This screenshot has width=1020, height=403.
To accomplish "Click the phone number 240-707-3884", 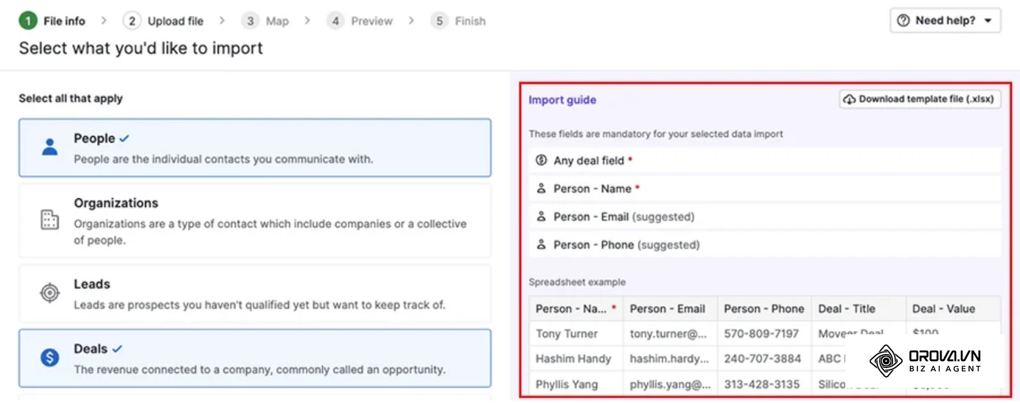I will coord(762,358).
